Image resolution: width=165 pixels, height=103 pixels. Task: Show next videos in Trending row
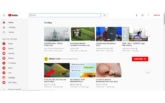148,34
